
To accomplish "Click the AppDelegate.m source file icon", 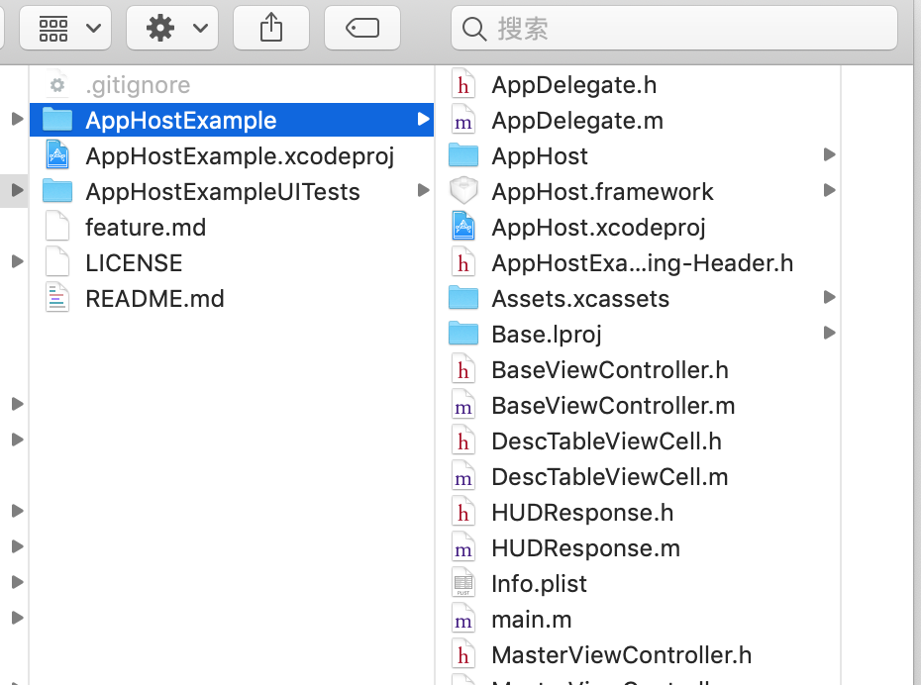I will [x=462, y=121].
